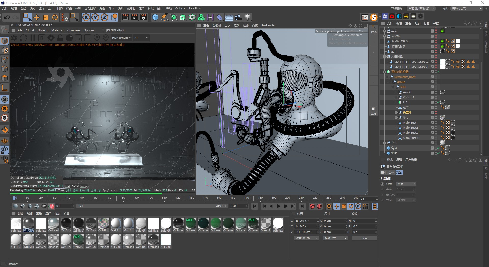
Task: Click the Octane live viewer pause icon
Action: [33, 38]
